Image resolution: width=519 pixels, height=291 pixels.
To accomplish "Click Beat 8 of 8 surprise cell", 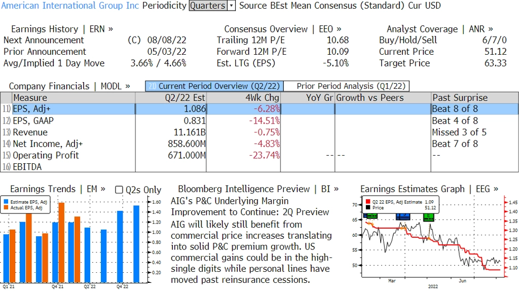I will (x=455, y=109).
